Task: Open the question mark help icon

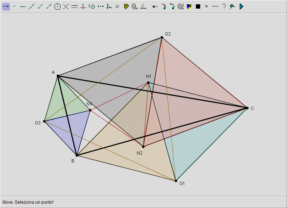Action: (x=224, y=6)
